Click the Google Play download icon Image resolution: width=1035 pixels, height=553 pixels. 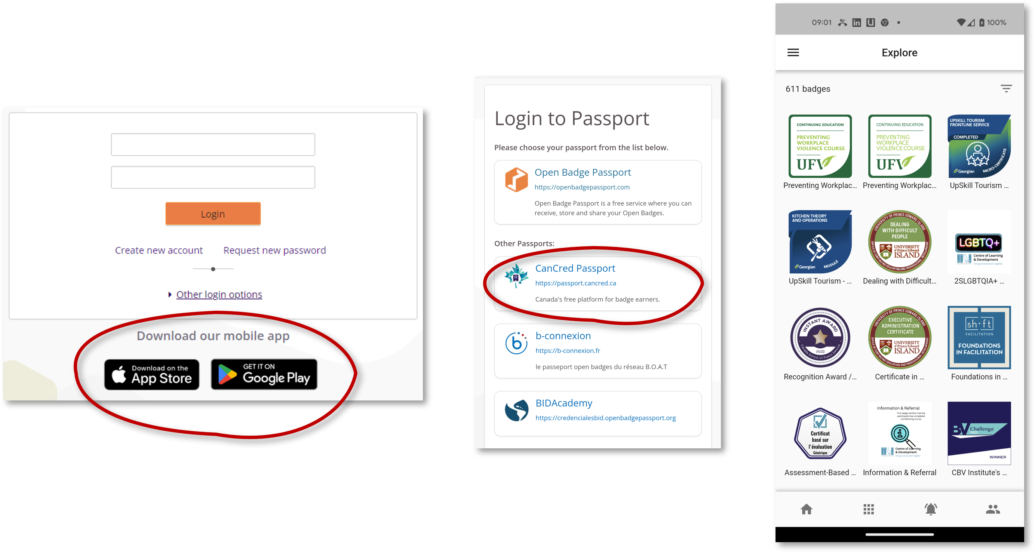click(264, 374)
